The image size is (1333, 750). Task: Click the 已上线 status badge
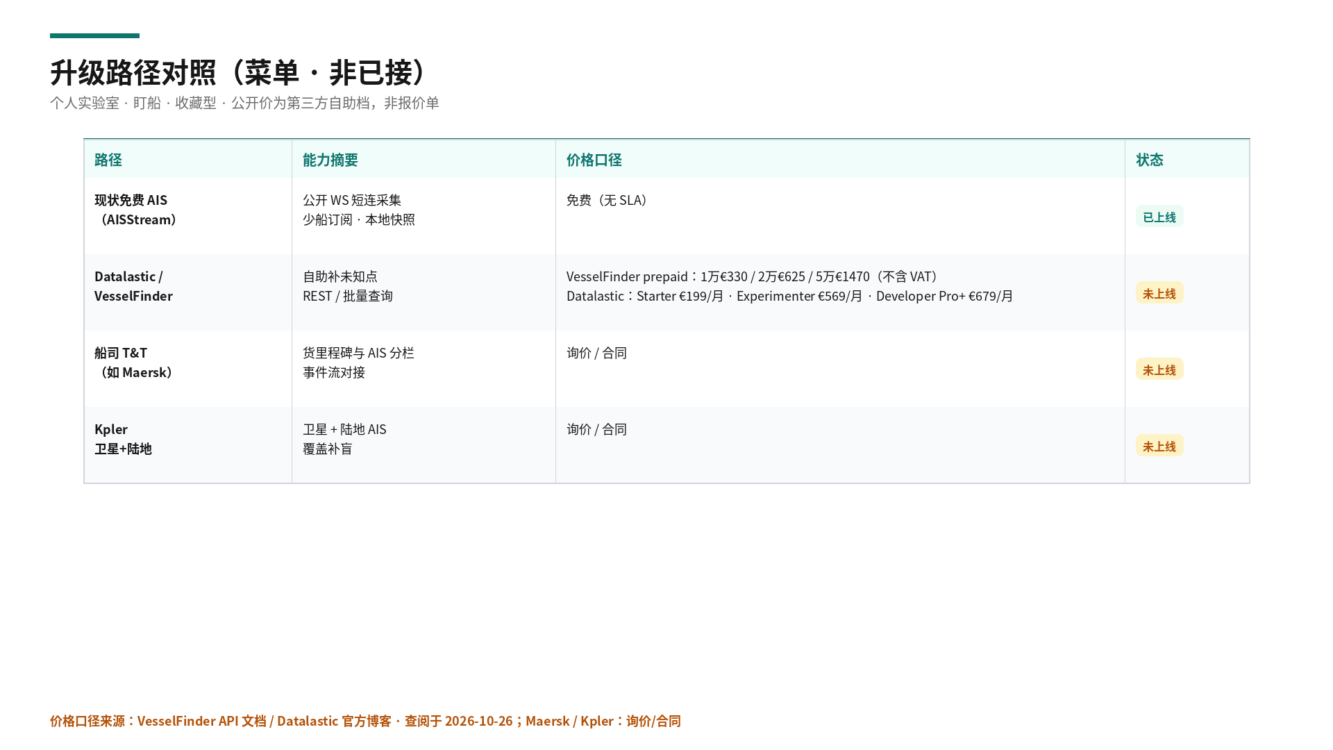(x=1159, y=217)
